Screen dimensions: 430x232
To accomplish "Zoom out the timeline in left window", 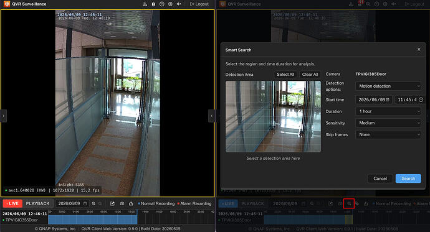I will [x=100, y=203].
